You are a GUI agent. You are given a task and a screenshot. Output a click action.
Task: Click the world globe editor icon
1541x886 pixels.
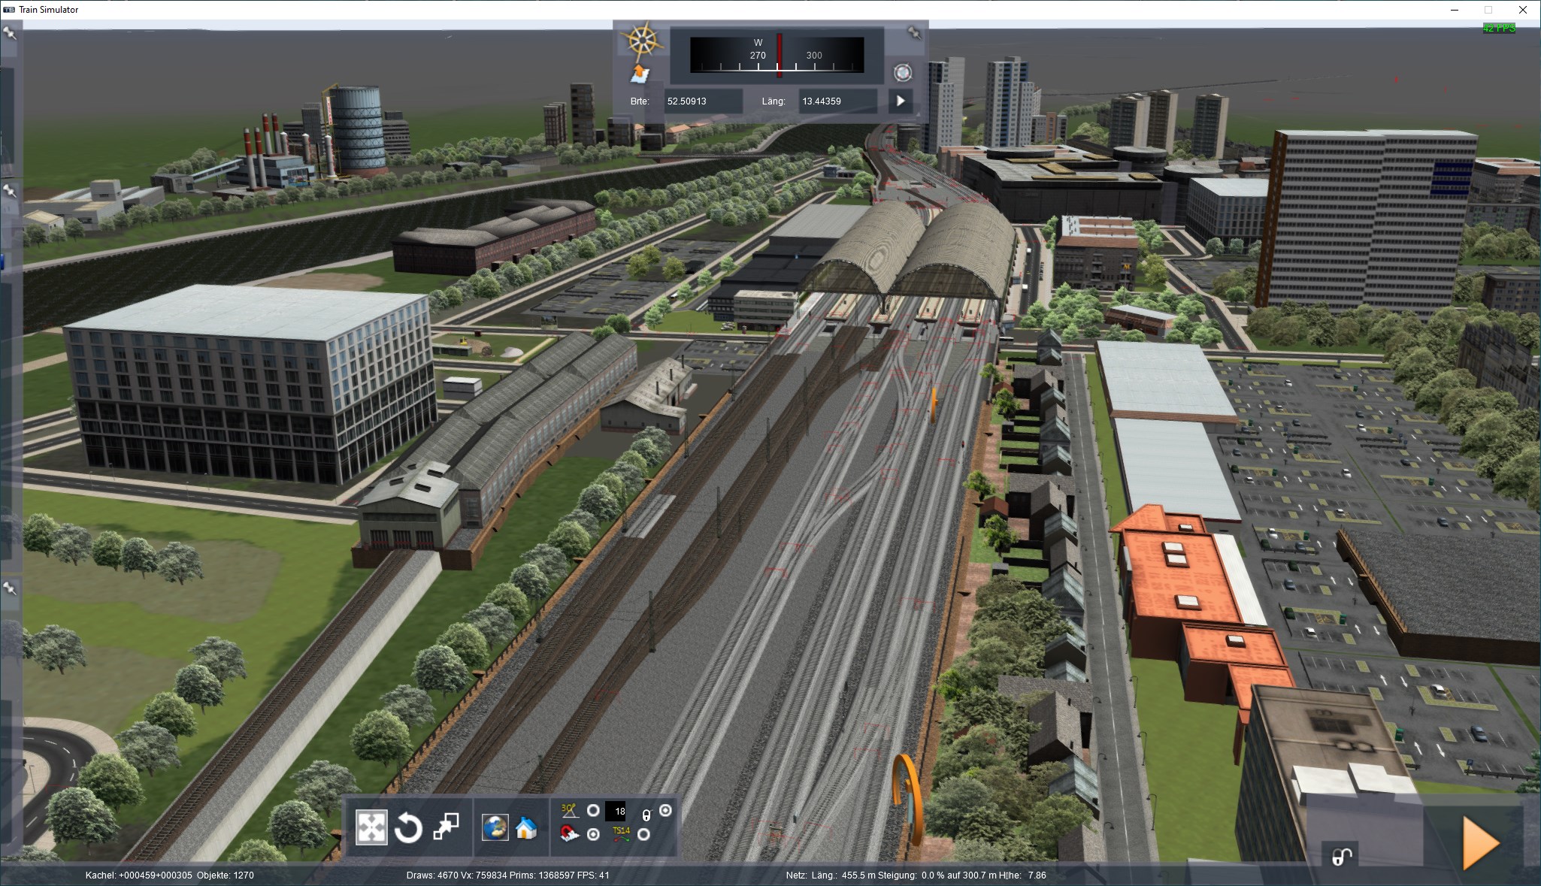tap(495, 827)
